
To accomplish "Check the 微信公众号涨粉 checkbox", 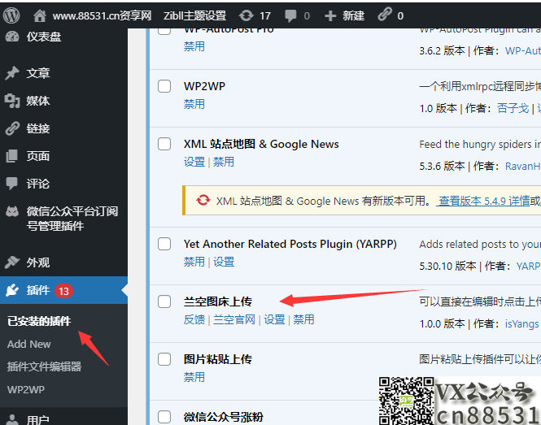I will pyautogui.click(x=164, y=417).
